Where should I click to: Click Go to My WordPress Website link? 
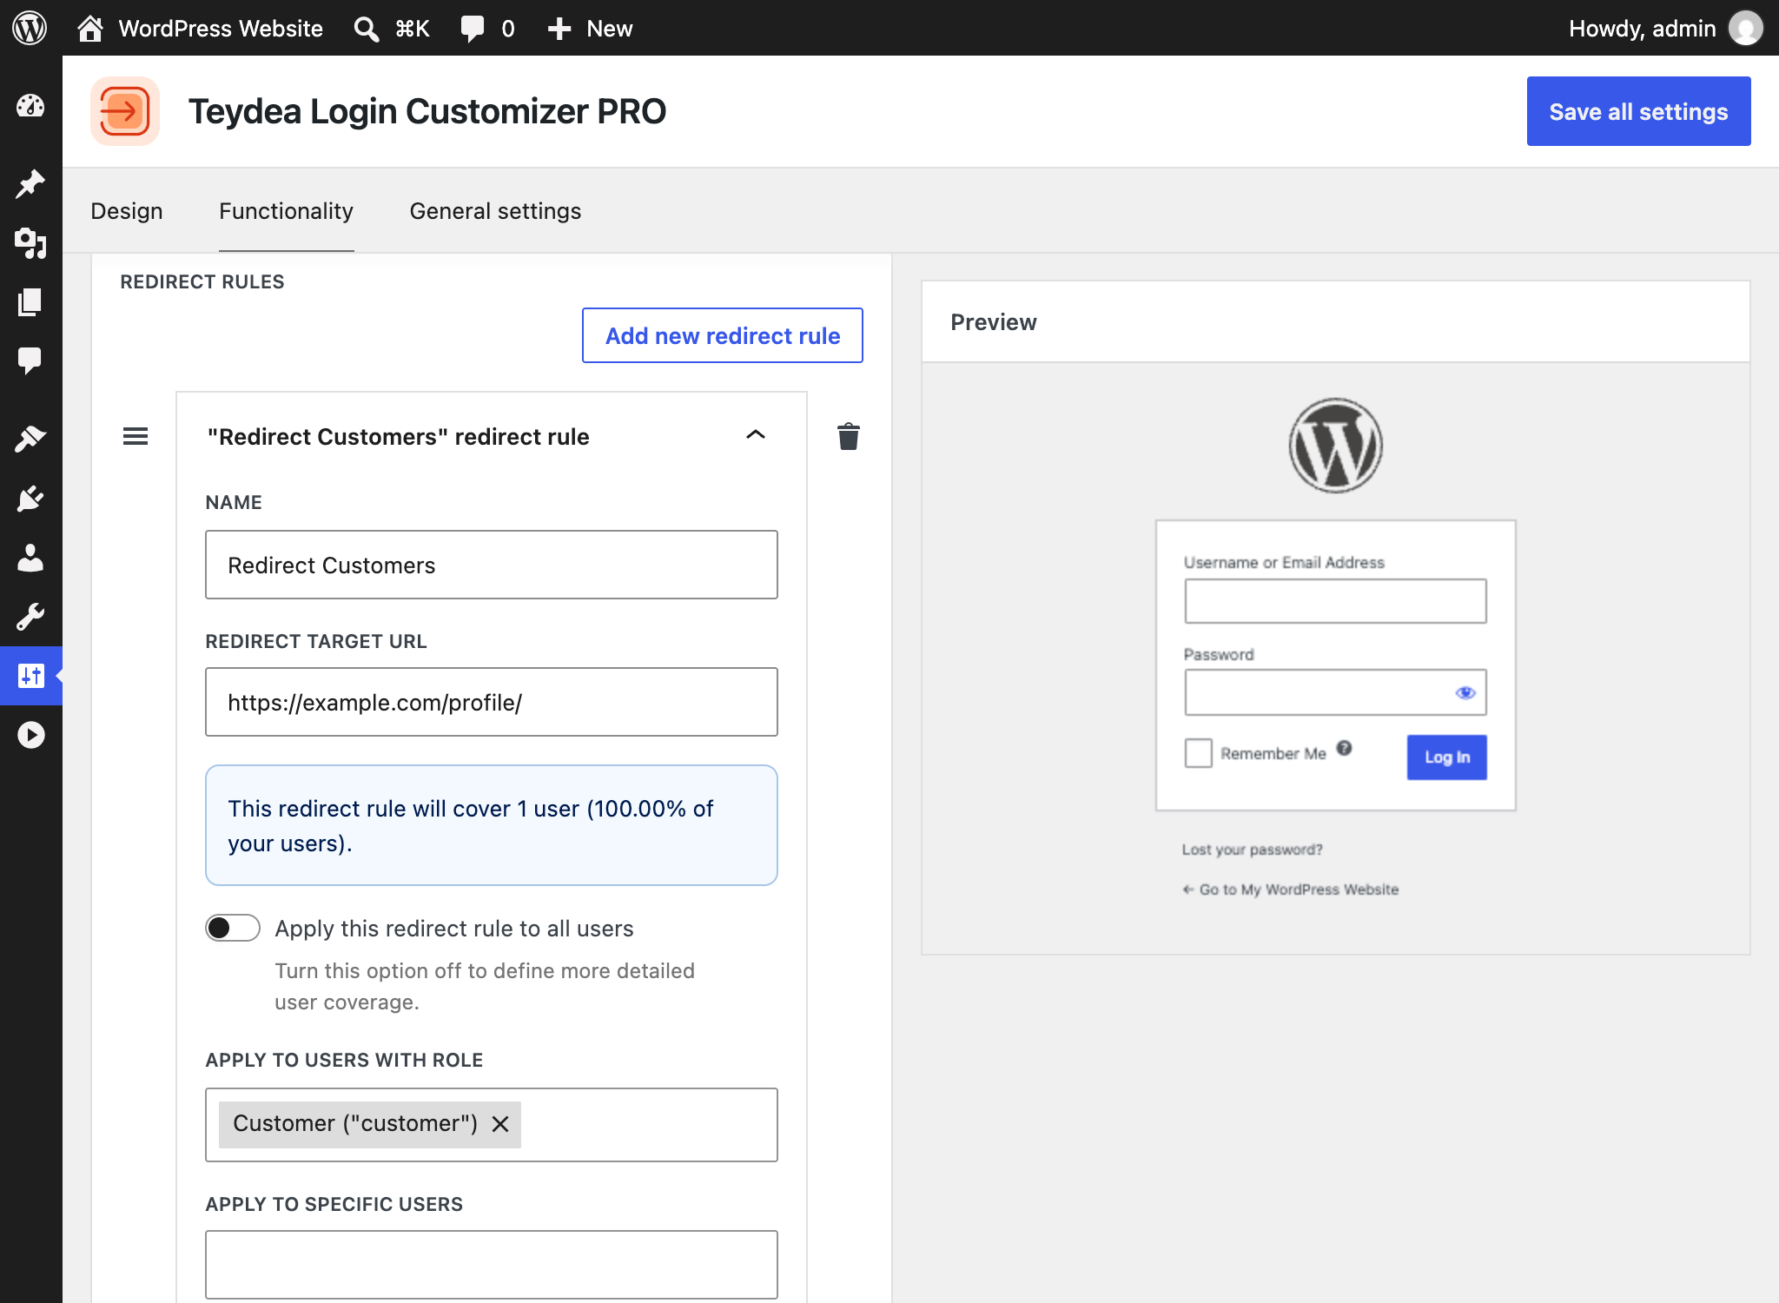pyautogui.click(x=1291, y=890)
